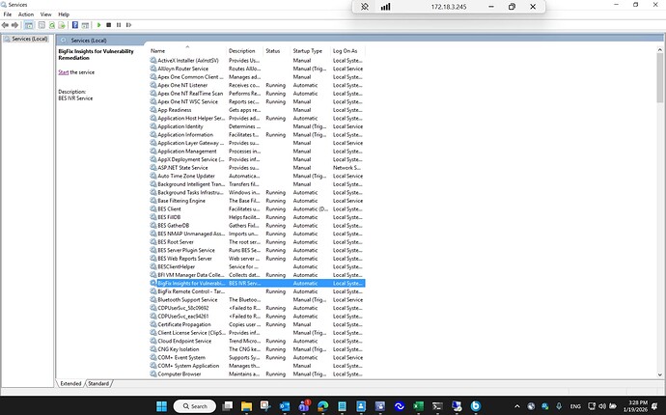
Task: Switch to the Standard tab
Action: [x=98, y=383]
